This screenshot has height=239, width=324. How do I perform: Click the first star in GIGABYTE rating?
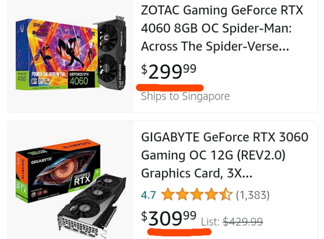pyautogui.click(x=168, y=195)
